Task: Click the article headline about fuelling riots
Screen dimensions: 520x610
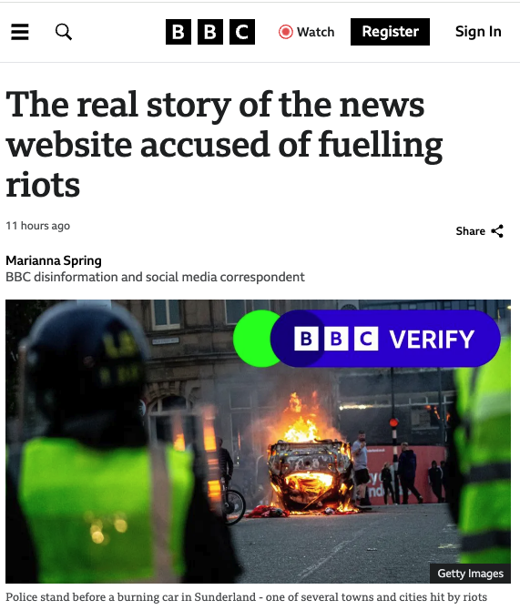Action: (x=224, y=144)
